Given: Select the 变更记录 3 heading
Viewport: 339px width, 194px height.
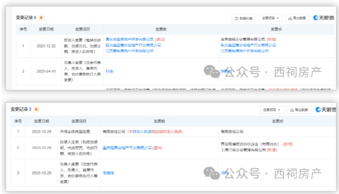Looking at the screenshot, I should [21, 109].
